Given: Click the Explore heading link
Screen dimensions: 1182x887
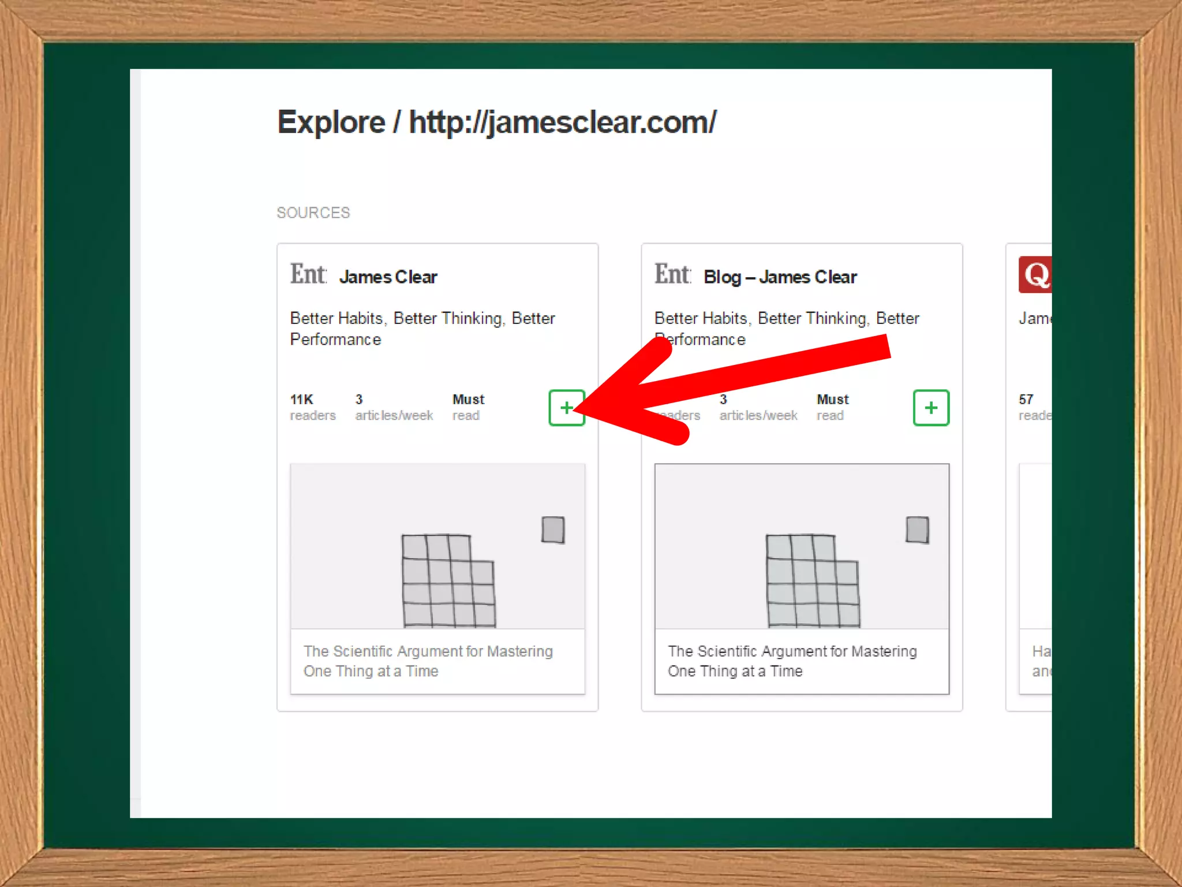Looking at the screenshot, I should click(331, 122).
